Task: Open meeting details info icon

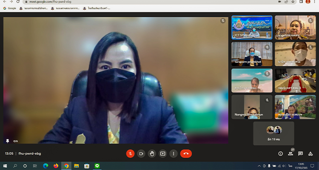Action: pyautogui.click(x=281, y=154)
